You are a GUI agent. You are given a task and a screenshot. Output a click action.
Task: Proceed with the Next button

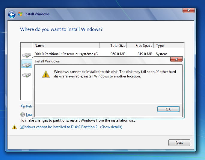coord(179,143)
